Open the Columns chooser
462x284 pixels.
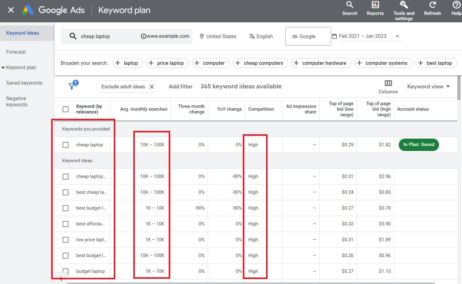pos(388,87)
